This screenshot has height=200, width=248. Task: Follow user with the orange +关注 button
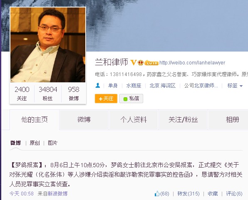106,99
